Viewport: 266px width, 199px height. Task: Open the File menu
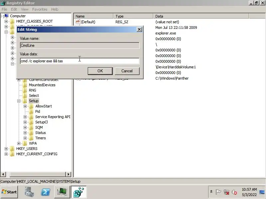pos(4,9)
